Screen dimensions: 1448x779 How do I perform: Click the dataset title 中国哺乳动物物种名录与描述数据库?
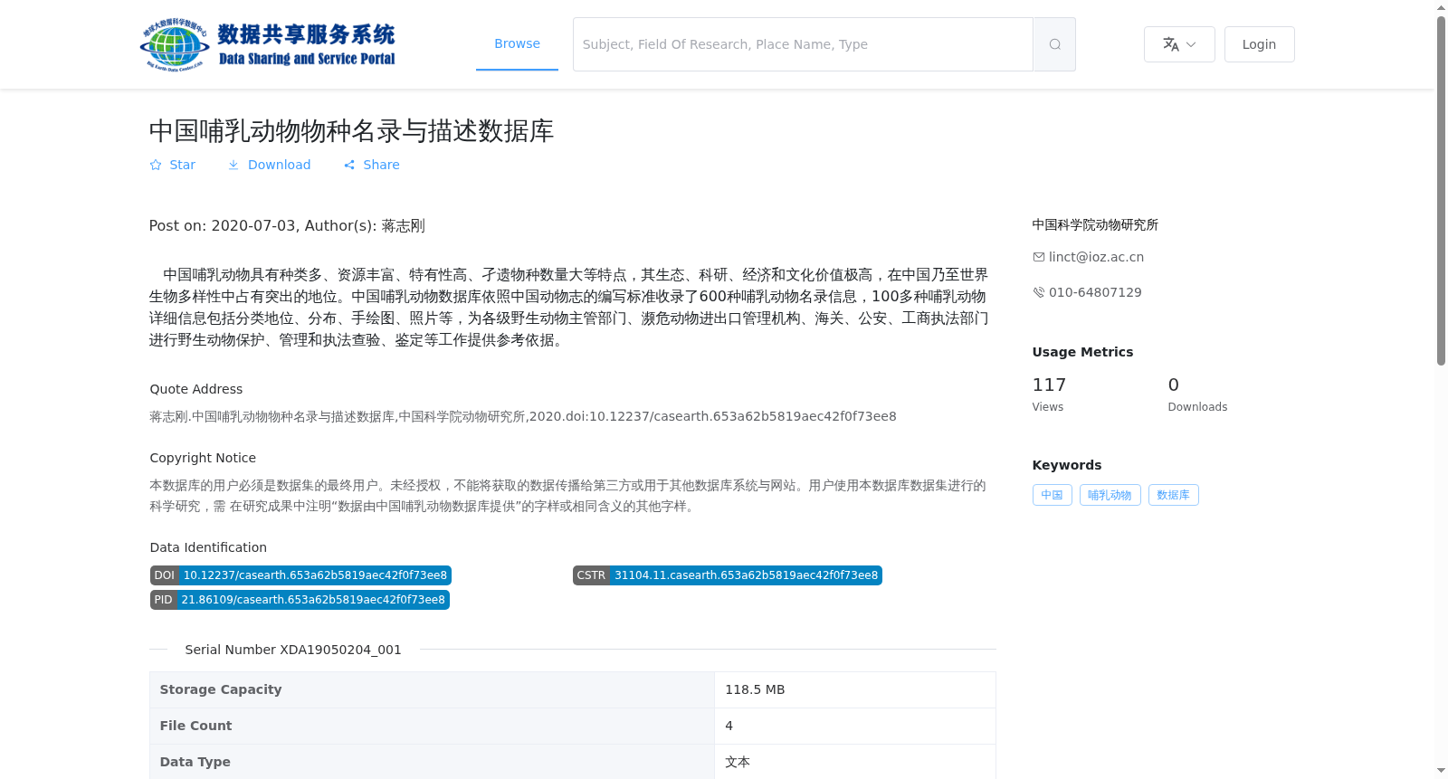coord(351,131)
